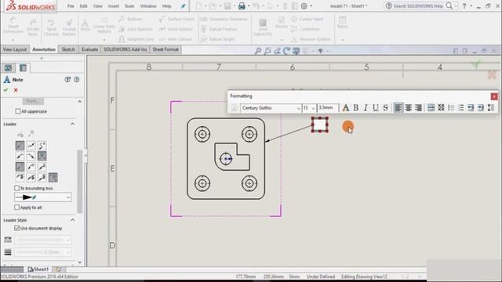
Task: Click Help question mark icon
Action: 464,6
